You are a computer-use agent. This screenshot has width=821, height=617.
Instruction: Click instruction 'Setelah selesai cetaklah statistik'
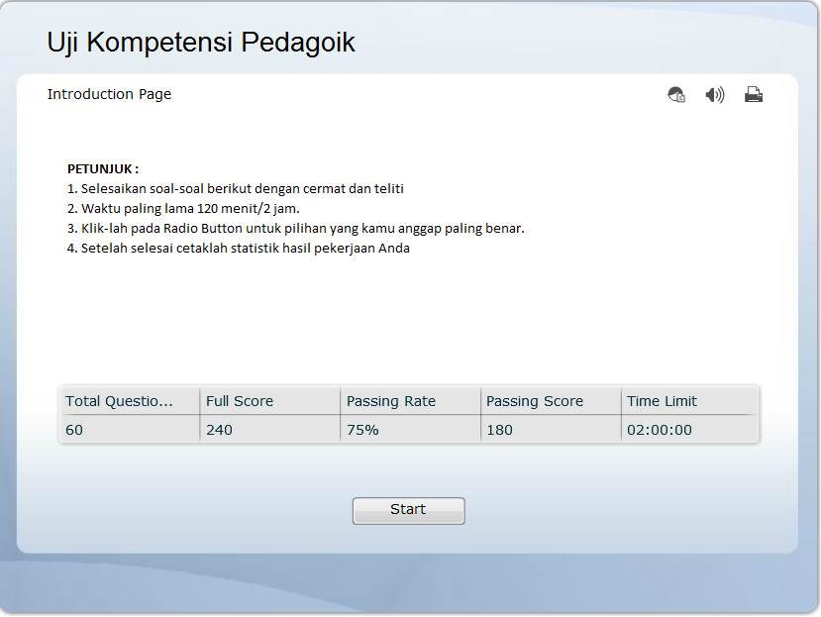239,249
